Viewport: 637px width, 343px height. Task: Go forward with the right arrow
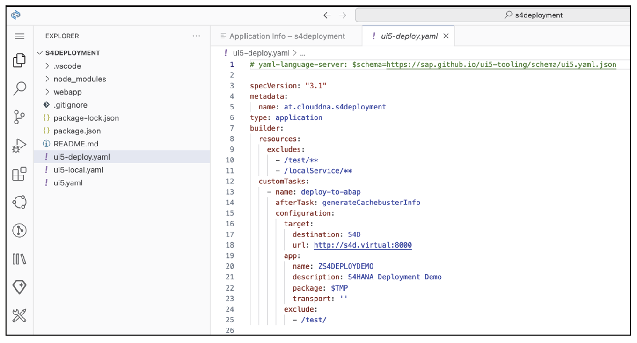[x=343, y=15]
